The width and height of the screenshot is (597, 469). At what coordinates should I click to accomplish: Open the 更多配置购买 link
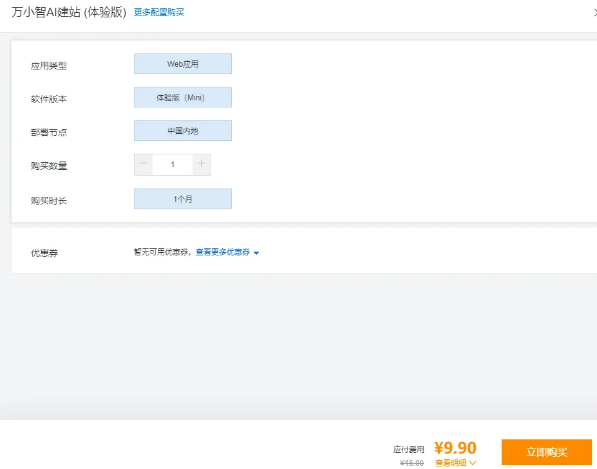coord(159,13)
